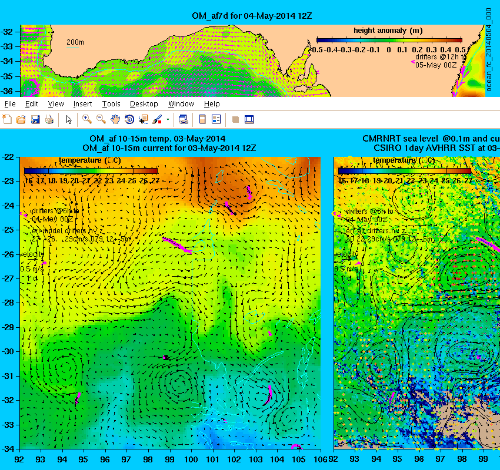Open the Tools menu

(x=111, y=104)
